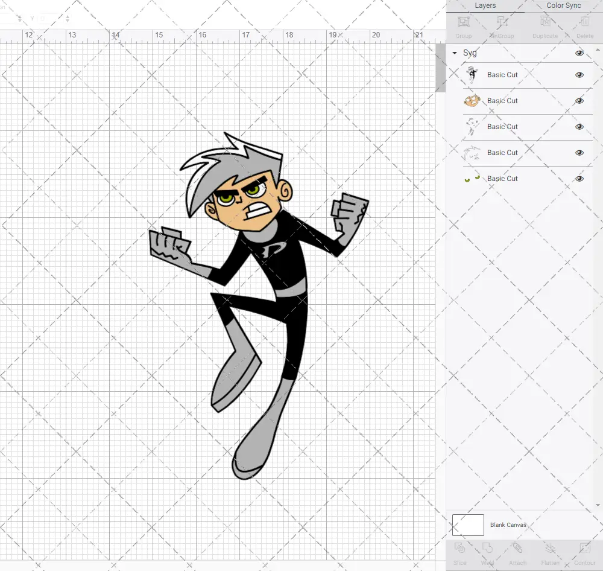Image resolution: width=603 pixels, height=571 pixels.
Task: Click the Flatten tool icon
Action: pyautogui.click(x=551, y=548)
